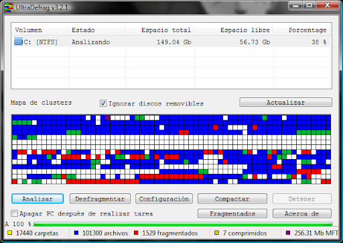343x243 pixels.
Task: Click the dark yellow comprimidos legend square
Action: click(x=216, y=233)
